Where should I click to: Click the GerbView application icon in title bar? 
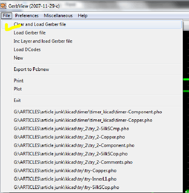click(x=3, y=6)
